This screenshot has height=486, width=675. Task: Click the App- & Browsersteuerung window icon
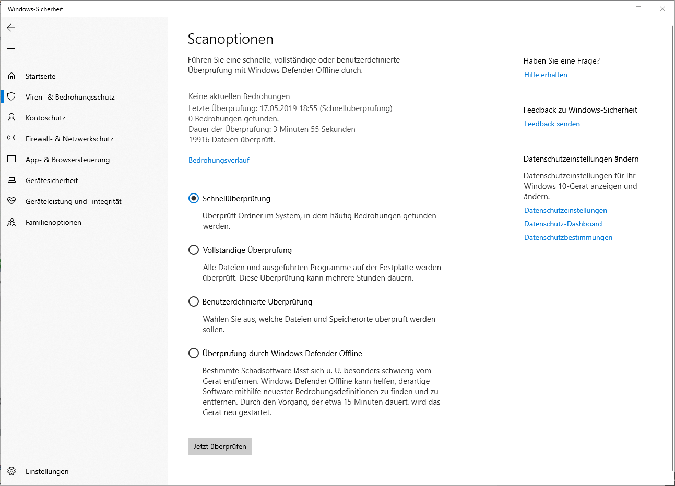click(11, 160)
